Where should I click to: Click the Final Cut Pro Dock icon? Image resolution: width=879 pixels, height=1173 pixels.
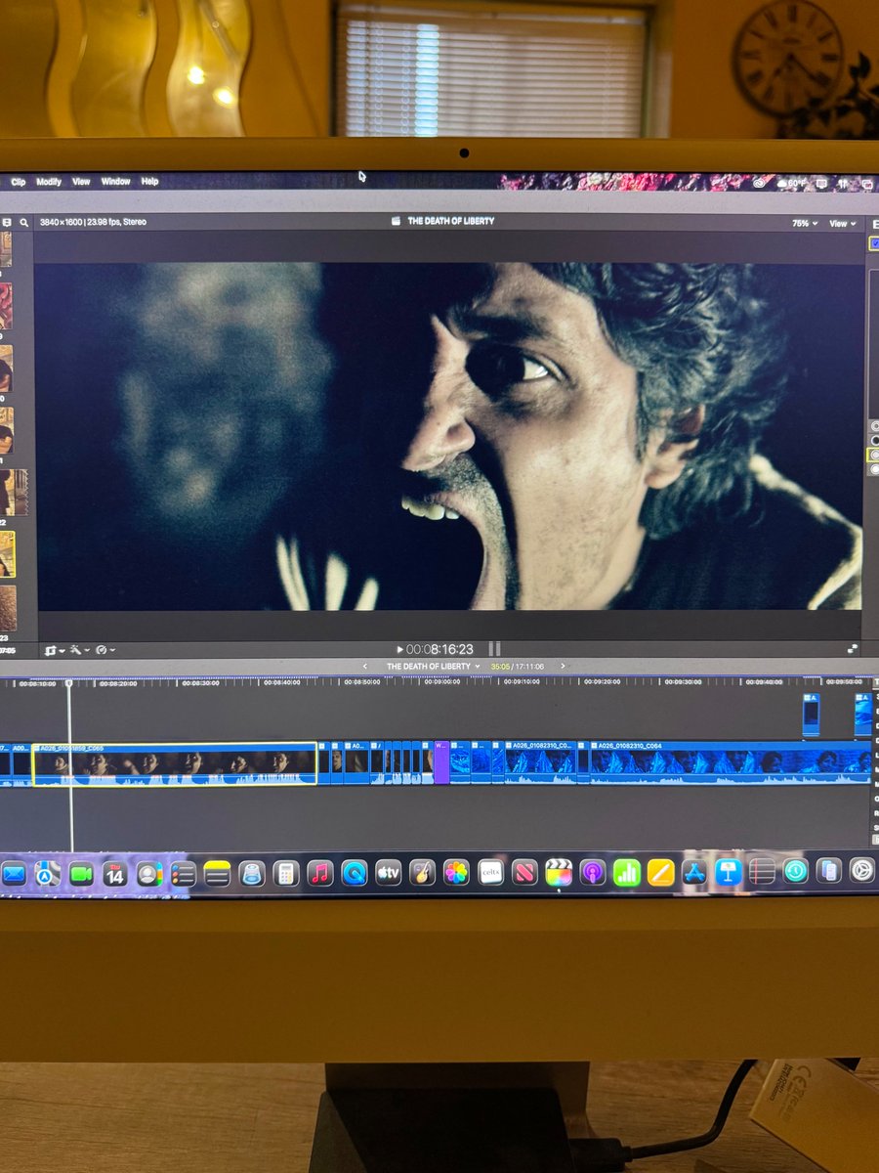tap(559, 871)
